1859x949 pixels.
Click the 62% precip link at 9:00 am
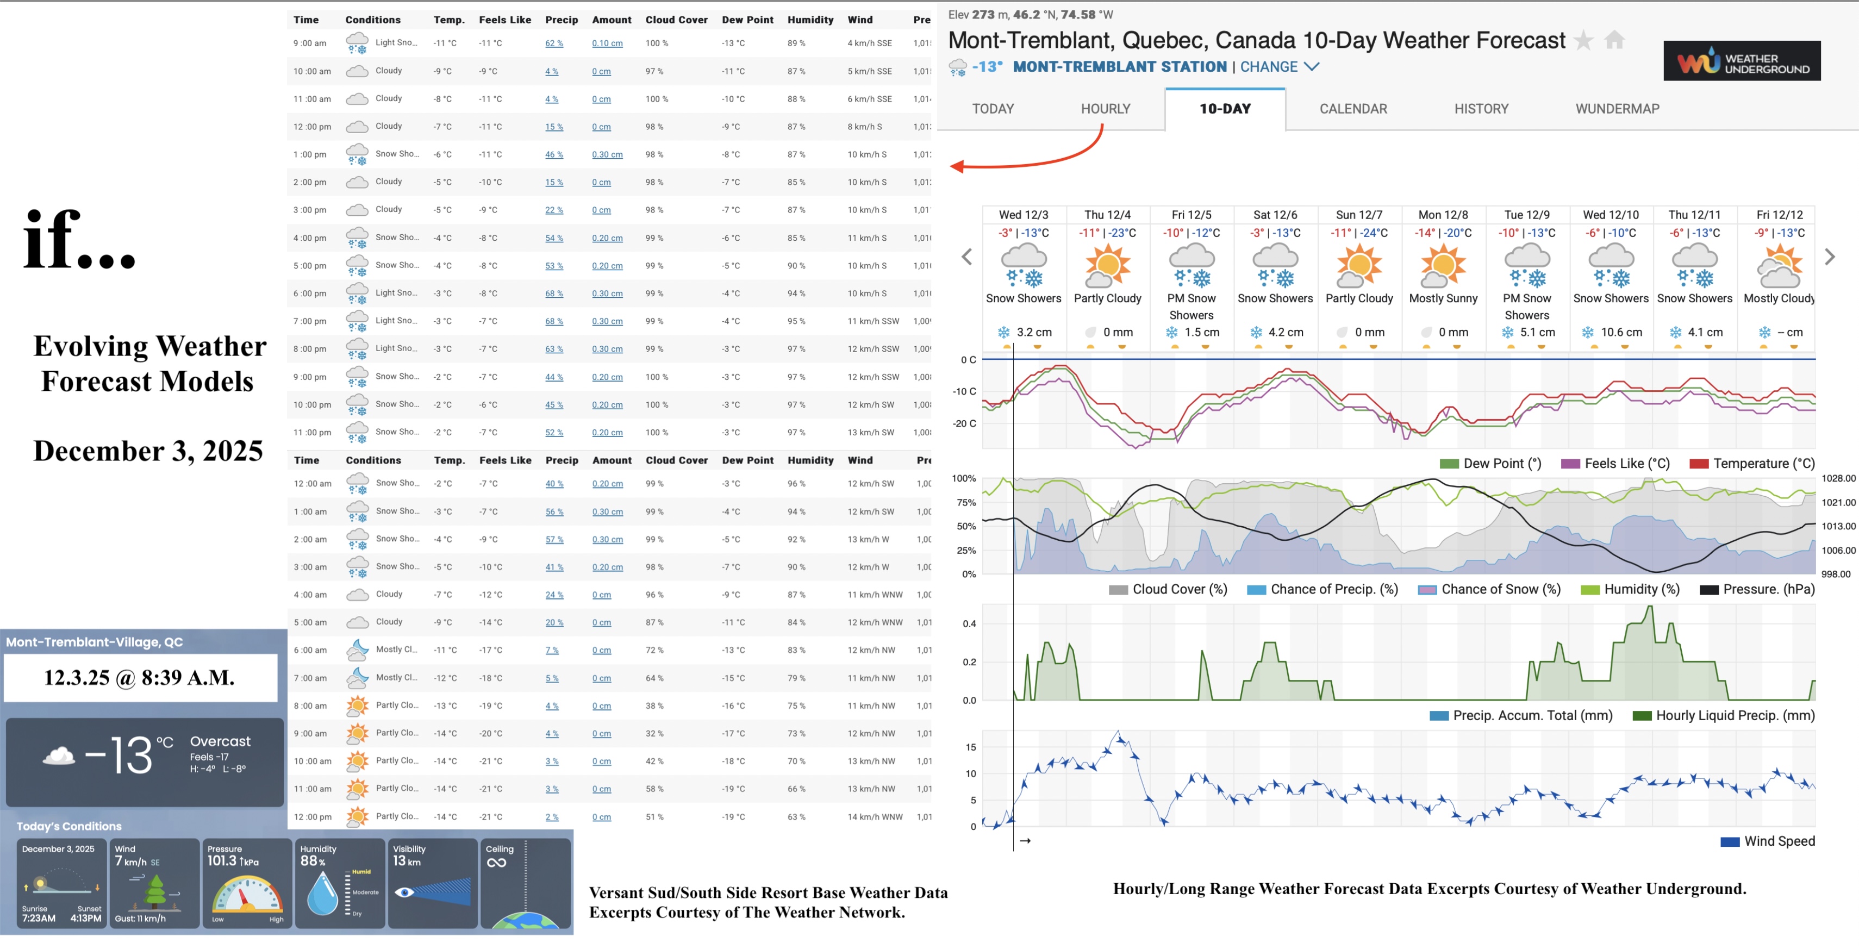point(554,42)
